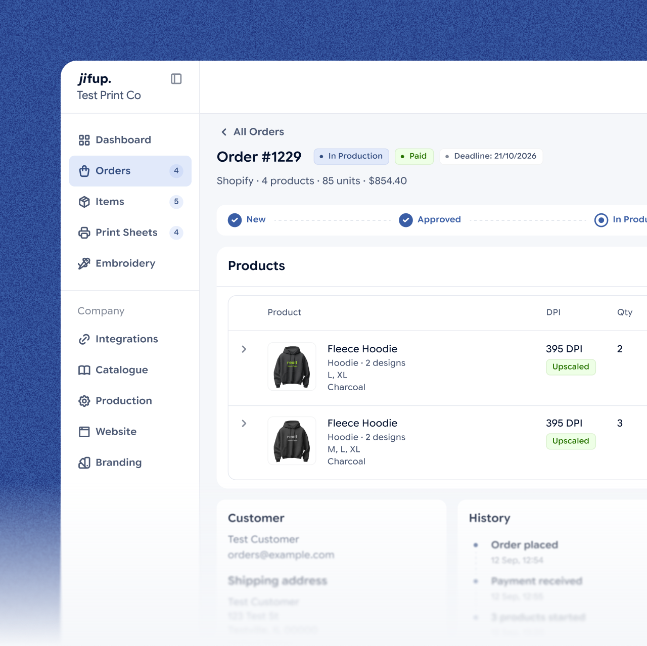Open Catalogue via the book icon
Image resolution: width=647 pixels, height=646 pixels.
84,370
